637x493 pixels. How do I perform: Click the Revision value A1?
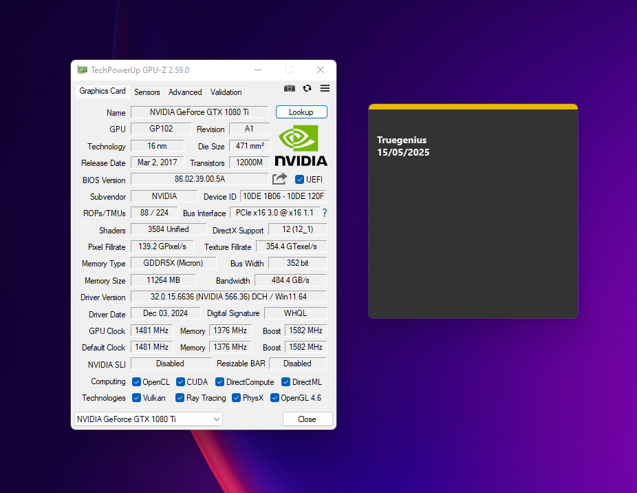(x=249, y=129)
